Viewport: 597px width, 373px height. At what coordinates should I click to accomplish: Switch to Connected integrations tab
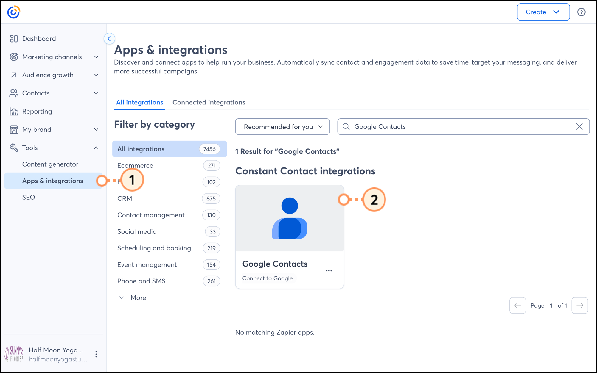click(209, 102)
